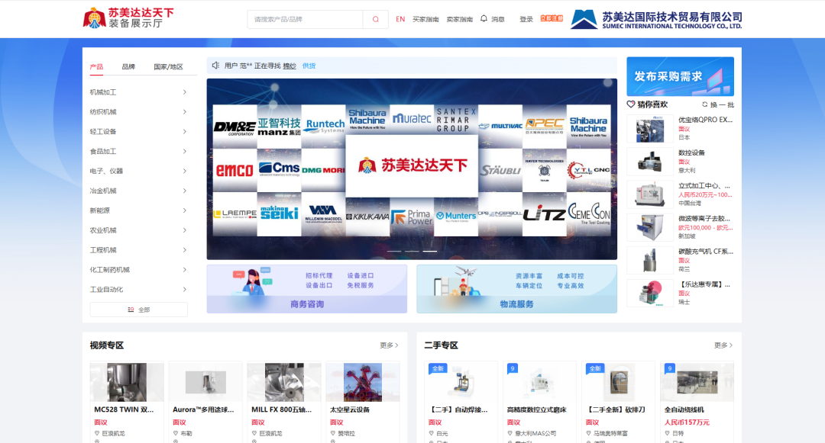Switch to the 国家/地区 tab
Screen dimensions: 825x443
click(x=168, y=66)
